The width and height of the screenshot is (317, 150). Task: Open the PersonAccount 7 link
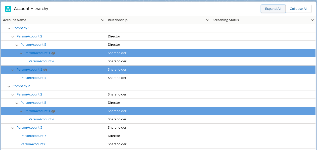(x=33, y=136)
